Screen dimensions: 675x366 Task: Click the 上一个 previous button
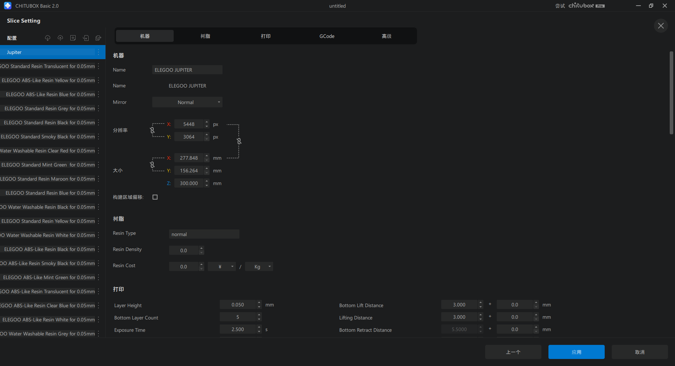pos(513,352)
